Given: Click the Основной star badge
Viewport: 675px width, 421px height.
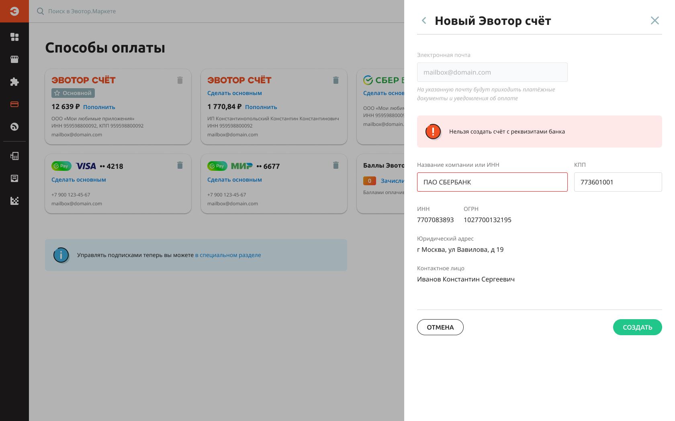Looking at the screenshot, I should tap(73, 93).
